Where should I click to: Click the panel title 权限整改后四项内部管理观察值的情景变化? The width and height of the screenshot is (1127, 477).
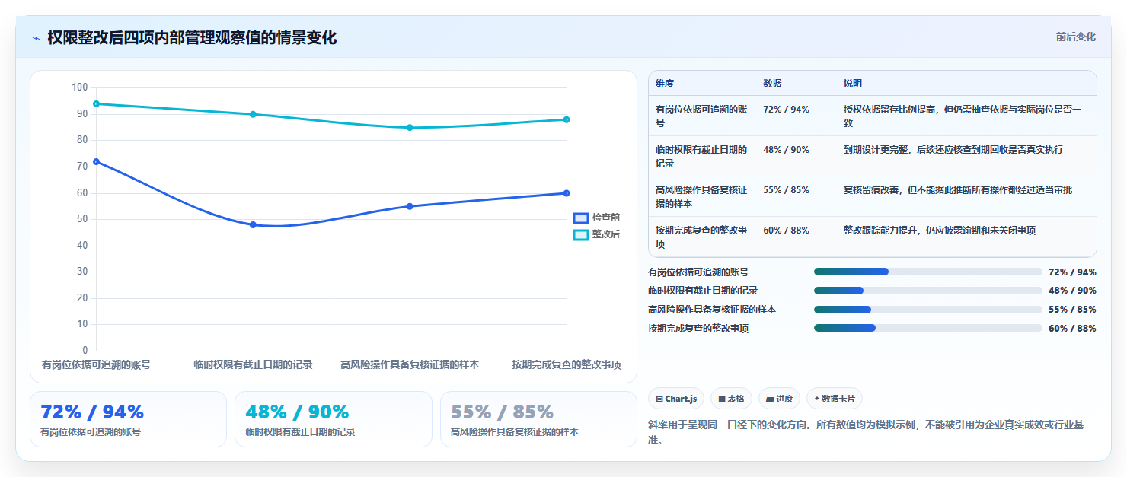pos(192,38)
